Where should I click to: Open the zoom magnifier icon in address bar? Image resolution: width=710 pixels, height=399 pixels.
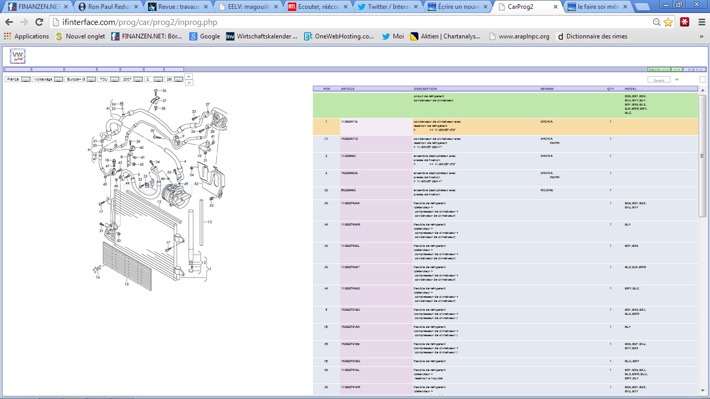(x=656, y=22)
